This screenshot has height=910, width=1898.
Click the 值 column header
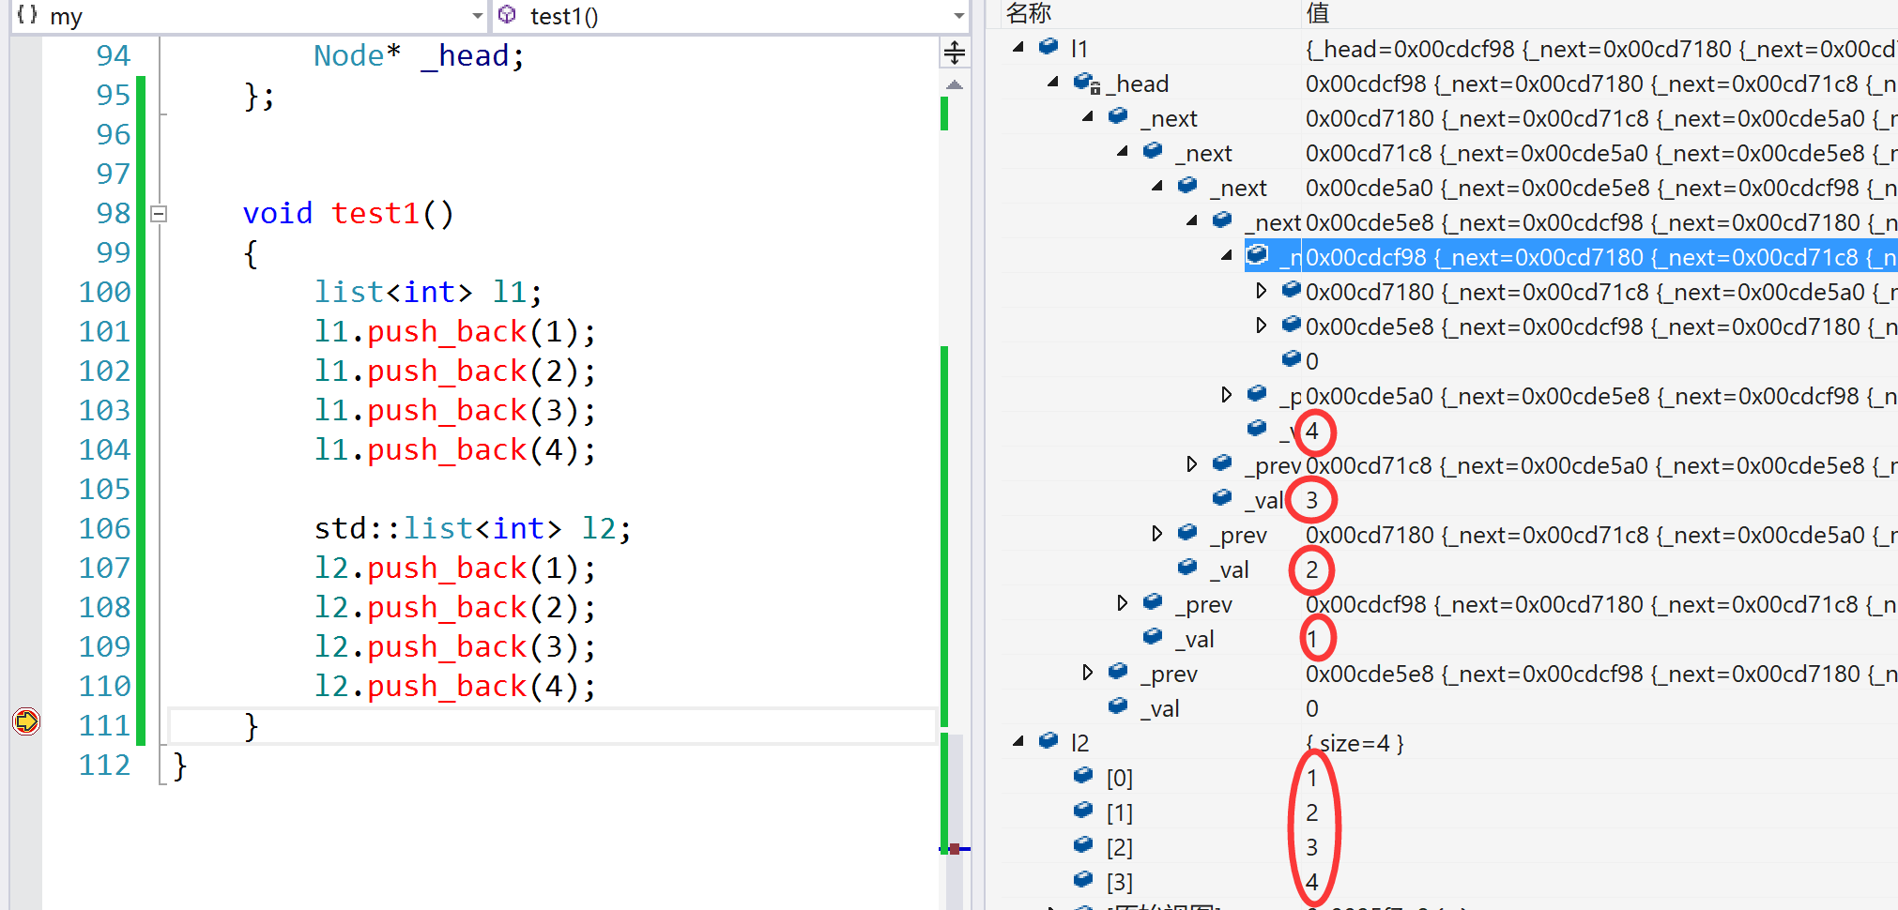[1318, 13]
